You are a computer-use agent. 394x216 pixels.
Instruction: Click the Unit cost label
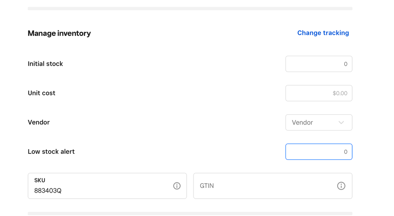click(x=41, y=93)
